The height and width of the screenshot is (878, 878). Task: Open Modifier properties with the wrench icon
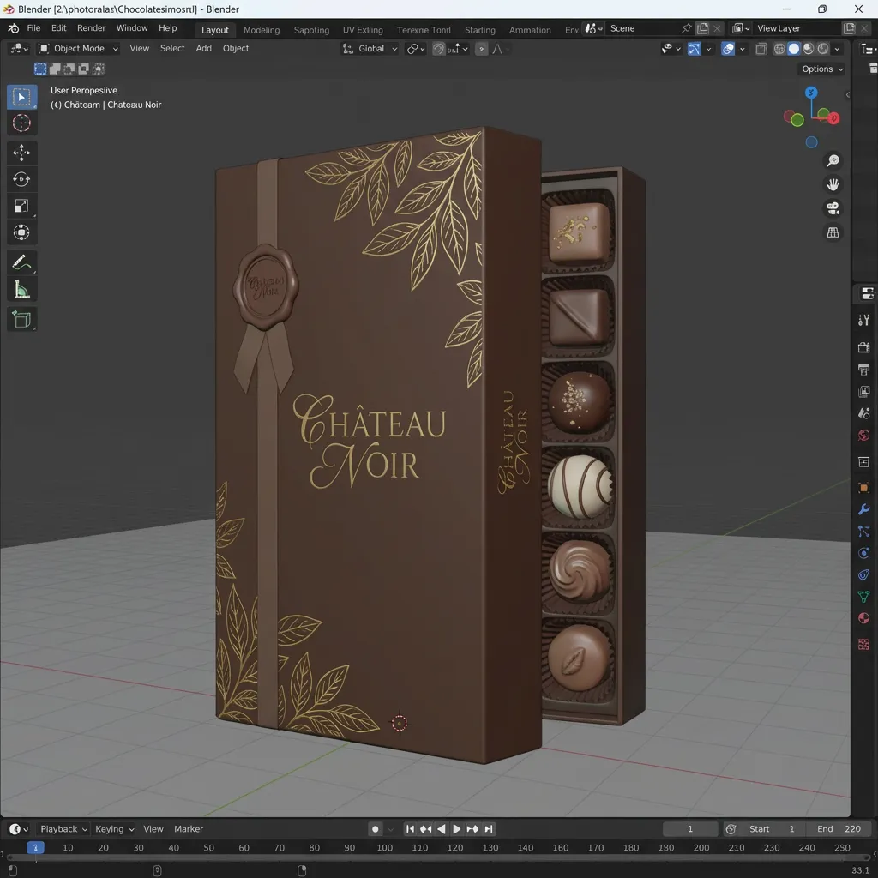pos(863,509)
